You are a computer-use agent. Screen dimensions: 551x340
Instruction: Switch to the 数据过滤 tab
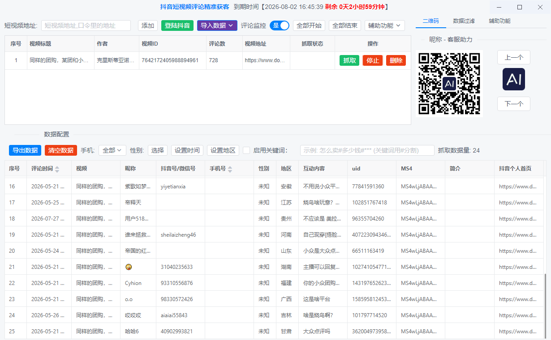464,21
